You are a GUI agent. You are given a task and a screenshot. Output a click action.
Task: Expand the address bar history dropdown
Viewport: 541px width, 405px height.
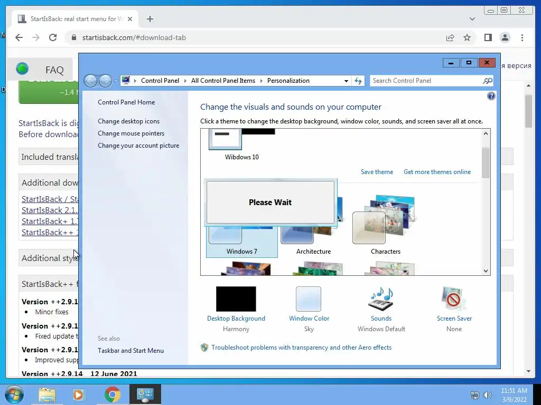pyautogui.click(x=346, y=81)
